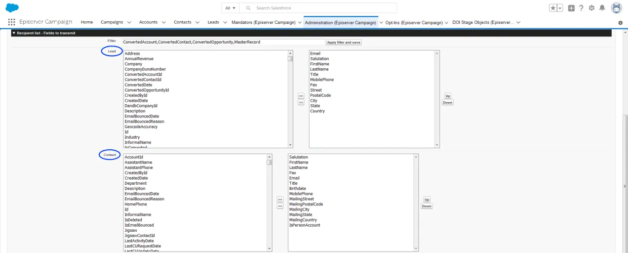Move Contact field Down

[x=426, y=206]
